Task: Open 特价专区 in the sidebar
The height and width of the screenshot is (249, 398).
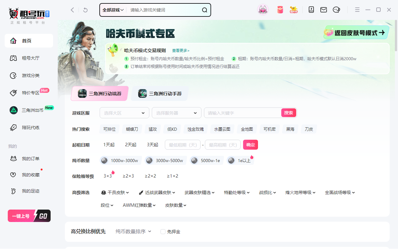Action: click(x=29, y=93)
